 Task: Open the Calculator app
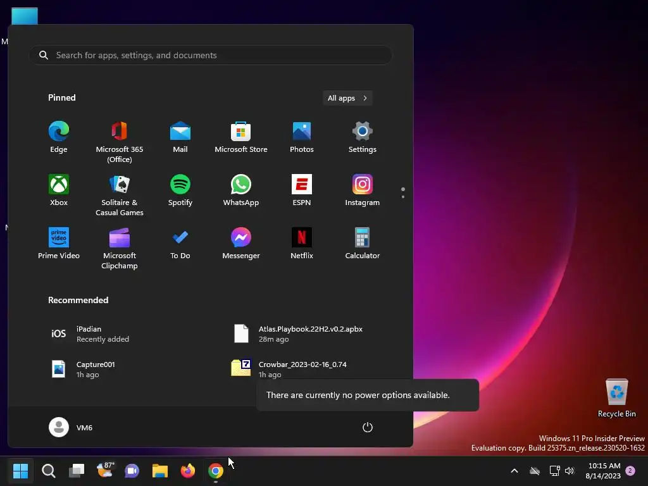(x=363, y=244)
